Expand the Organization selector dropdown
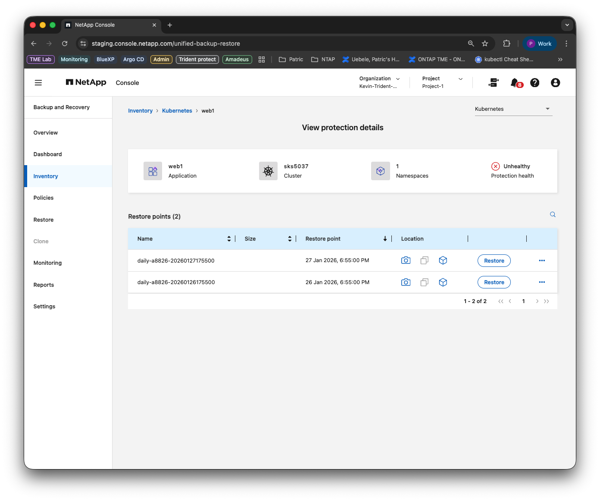This screenshot has height=501, width=600. (379, 82)
